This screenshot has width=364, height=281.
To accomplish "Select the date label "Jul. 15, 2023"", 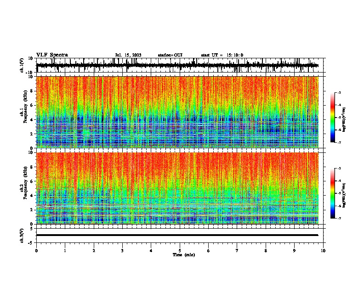I will (x=128, y=55).
